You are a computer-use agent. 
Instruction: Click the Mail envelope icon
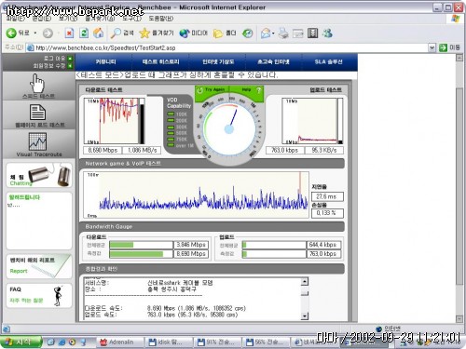pyautogui.click(x=266, y=34)
